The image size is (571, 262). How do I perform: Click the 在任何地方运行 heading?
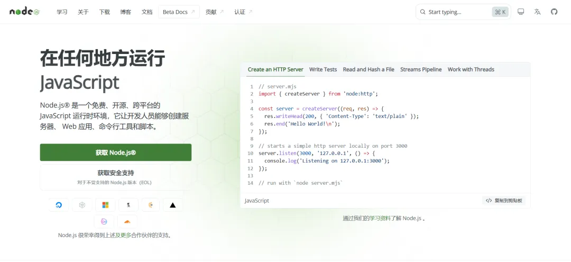pos(103,58)
